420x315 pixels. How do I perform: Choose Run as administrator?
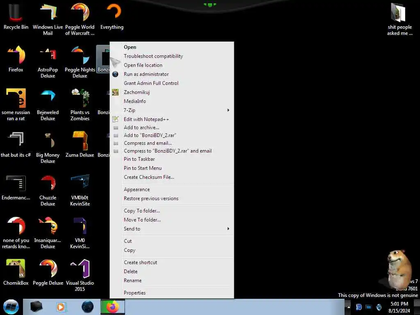click(172, 74)
